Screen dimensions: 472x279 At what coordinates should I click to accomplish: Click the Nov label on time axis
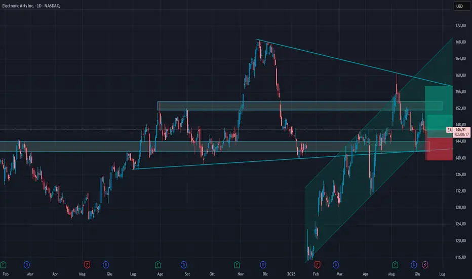click(241, 274)
